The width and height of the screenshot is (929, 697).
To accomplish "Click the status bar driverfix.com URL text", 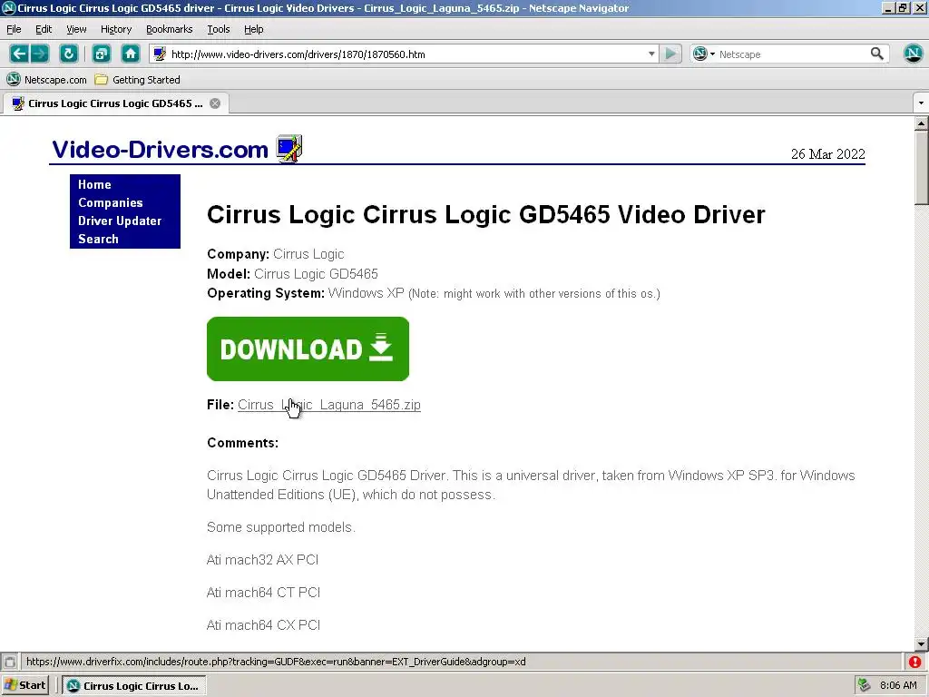I will tap(276, 662).
